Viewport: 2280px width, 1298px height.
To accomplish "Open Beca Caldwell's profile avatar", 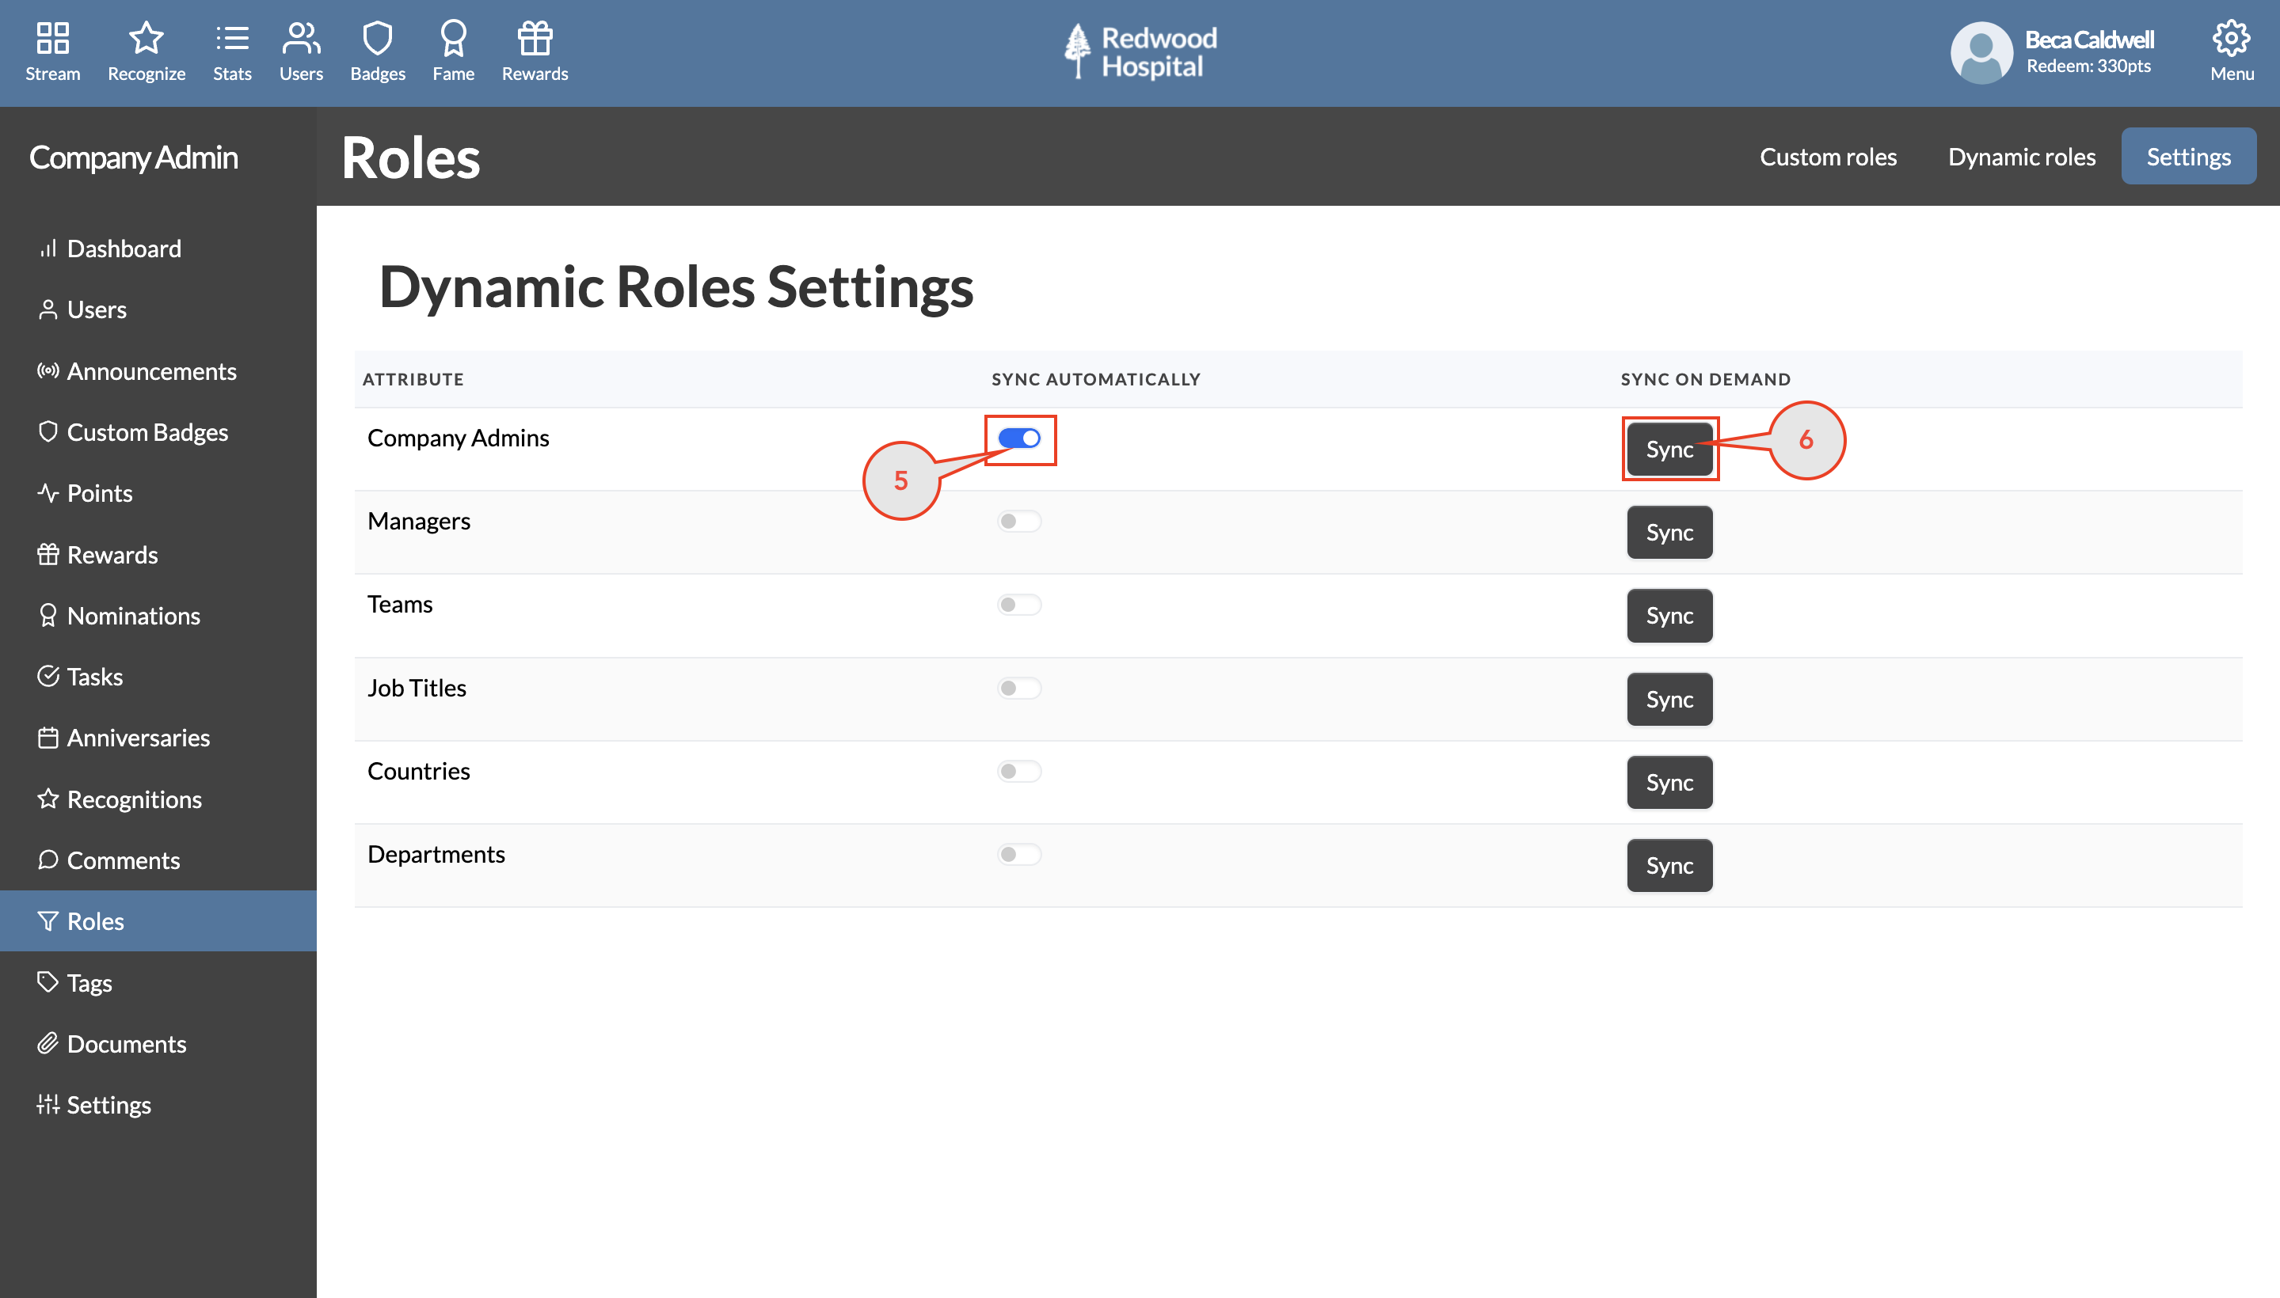I will [1981, 51].
